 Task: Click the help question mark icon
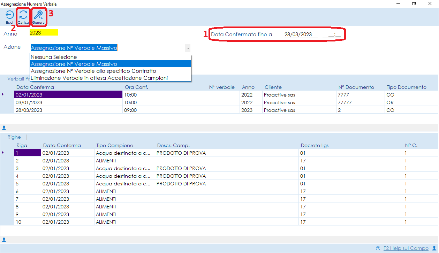(x=378, y=248)
